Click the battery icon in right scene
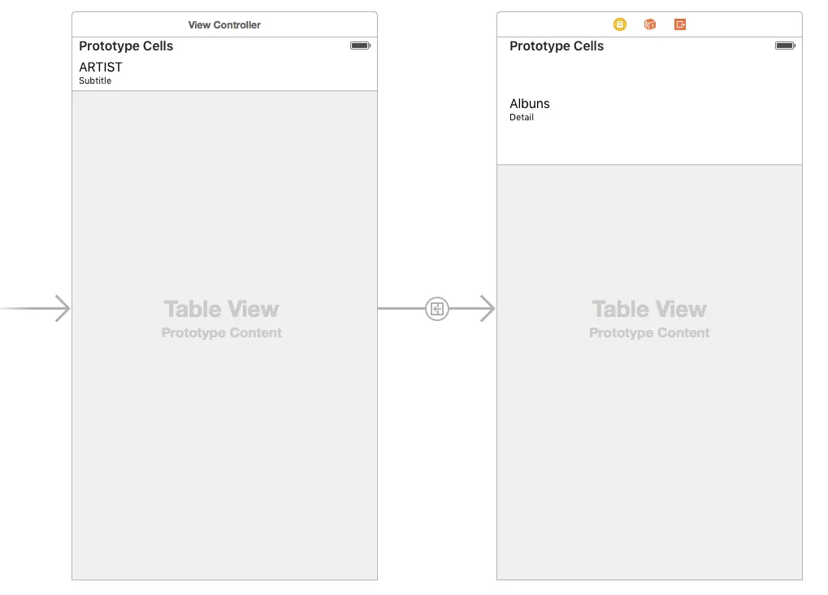Image resolution: width=828 pixels, height=595 pixels. click(785, 46)
